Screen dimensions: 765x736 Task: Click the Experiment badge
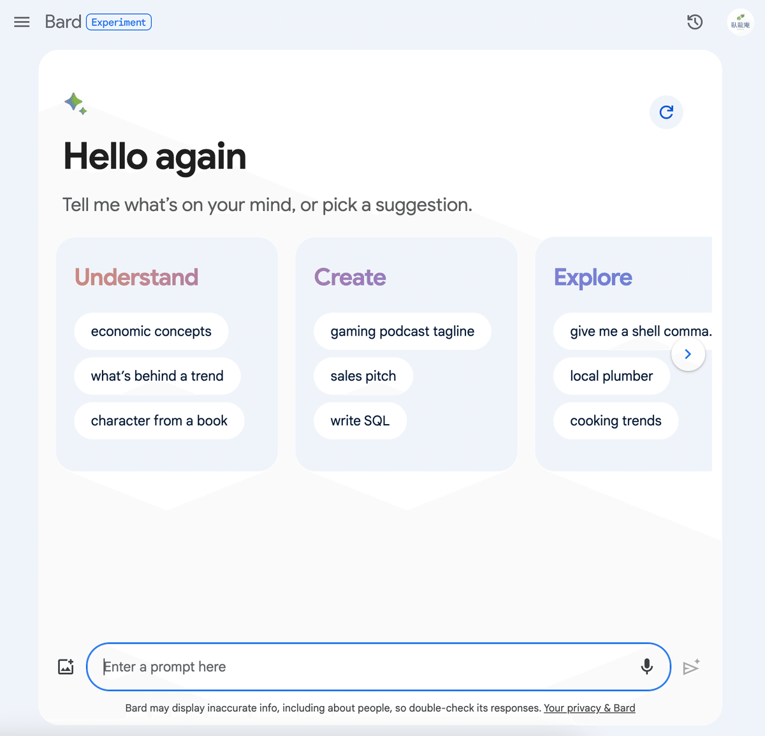click(119, 22)
